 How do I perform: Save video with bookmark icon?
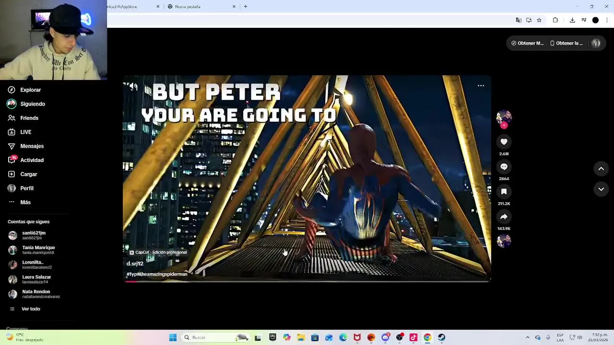504,192
